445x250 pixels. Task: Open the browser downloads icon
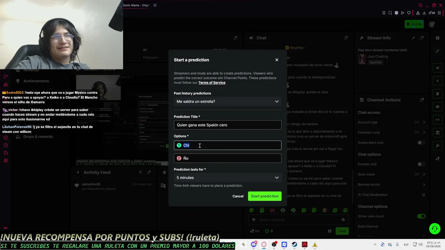pos(424,13)
